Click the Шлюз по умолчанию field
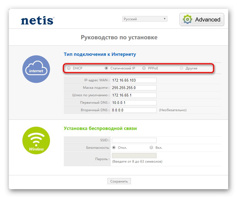The width and height of the screenshot is (237, 198). click(x=134, y=95)
